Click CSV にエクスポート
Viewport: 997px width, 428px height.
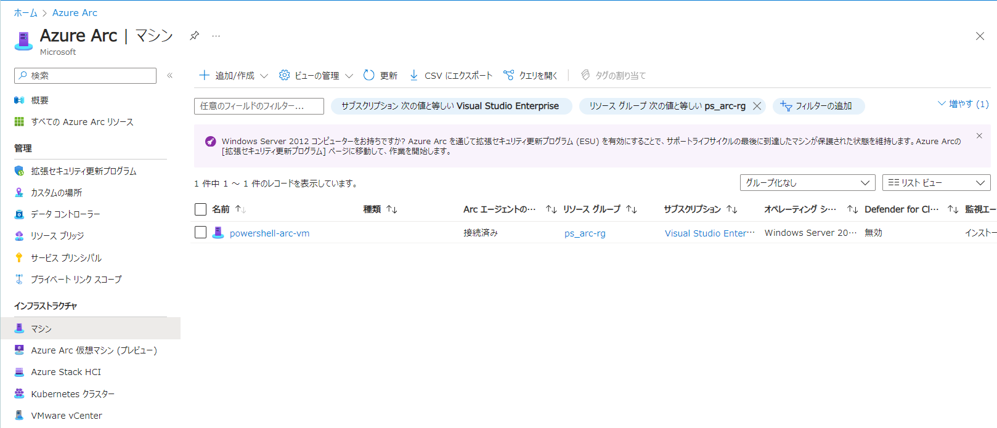point(451,76)
